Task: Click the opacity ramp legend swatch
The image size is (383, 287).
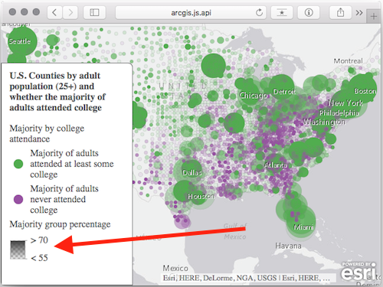Action: [x=18, y=249]
